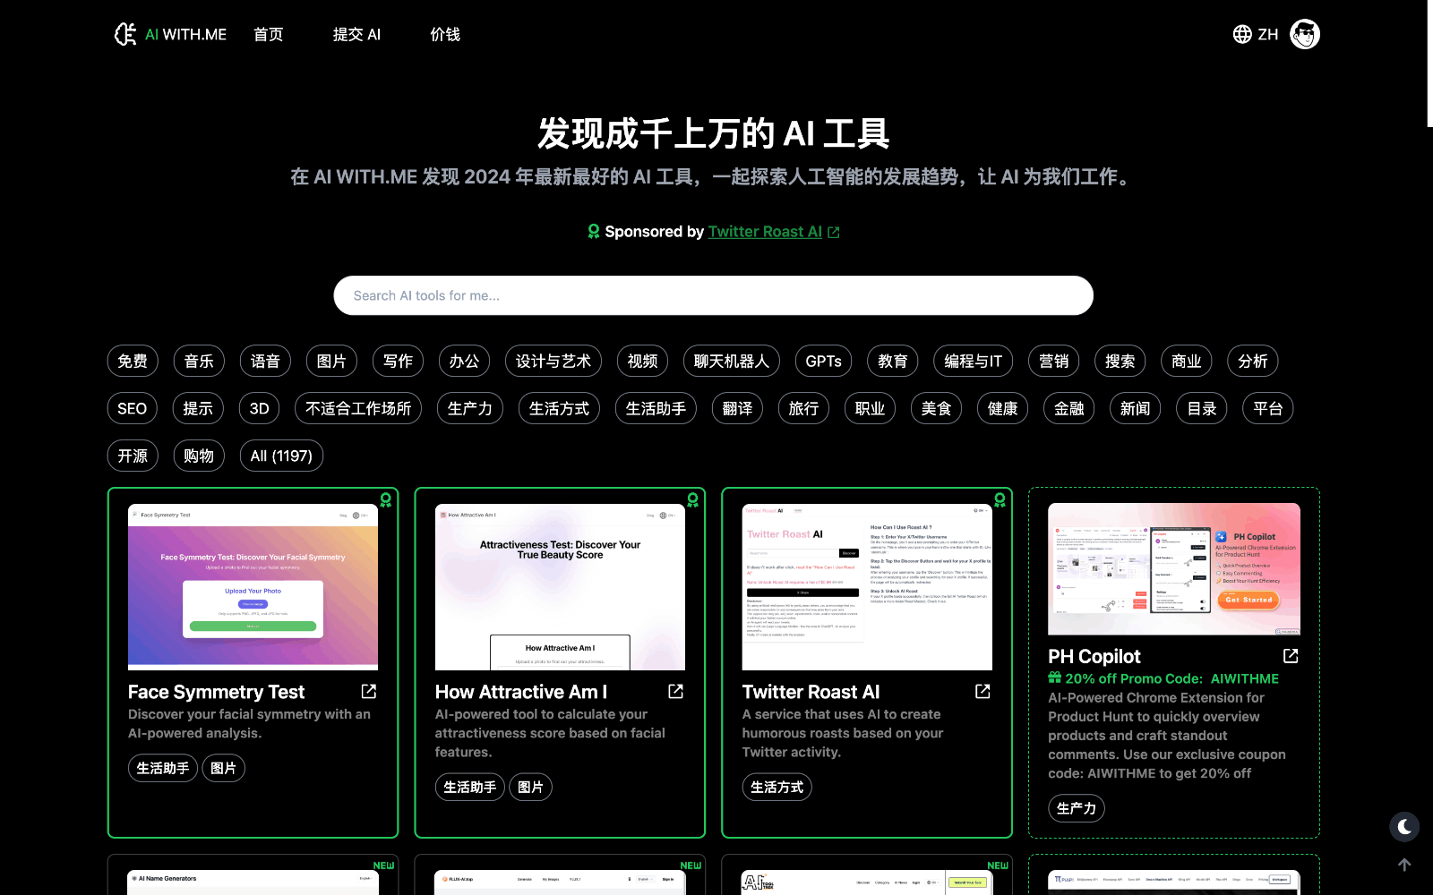The image size is (1433, 895).
Task: Toggle the 免费 filter tag
Action: tap(132, 361)
